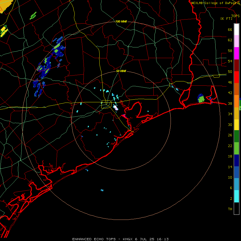241x241 pixels.
Task: Select the 58 label on the legend
Action: coord(230,51)
